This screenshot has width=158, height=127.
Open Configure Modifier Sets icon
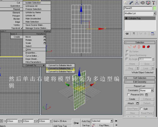click(x=153, y=34)
